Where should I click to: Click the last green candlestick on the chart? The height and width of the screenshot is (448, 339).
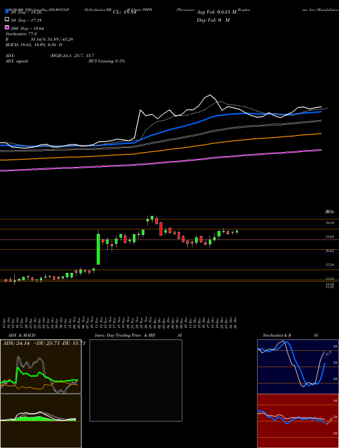tap(237, 231)
